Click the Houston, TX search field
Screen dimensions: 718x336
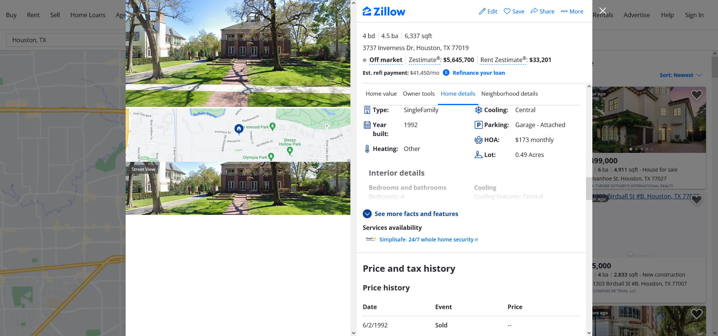click(x=66, y=40)
